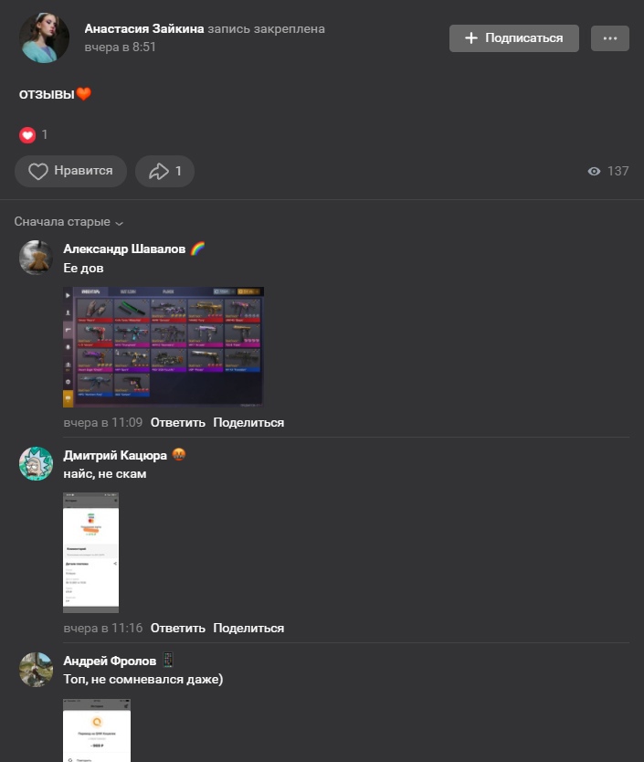Open the game inventory screenshot attachment
The image size is (644, 762).
164,347
